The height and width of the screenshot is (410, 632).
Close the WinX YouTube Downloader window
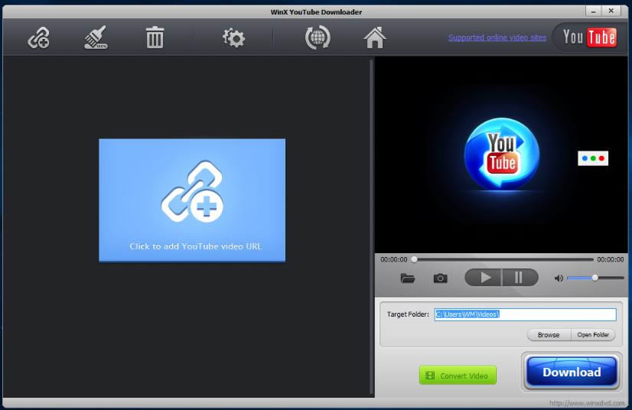pos(611,11)
